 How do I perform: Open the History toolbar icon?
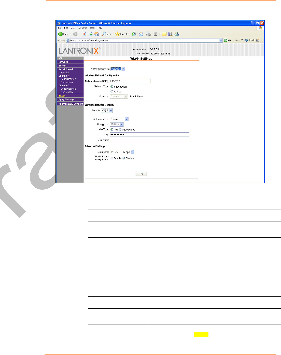pyautogui.click(x=134, y=34)
